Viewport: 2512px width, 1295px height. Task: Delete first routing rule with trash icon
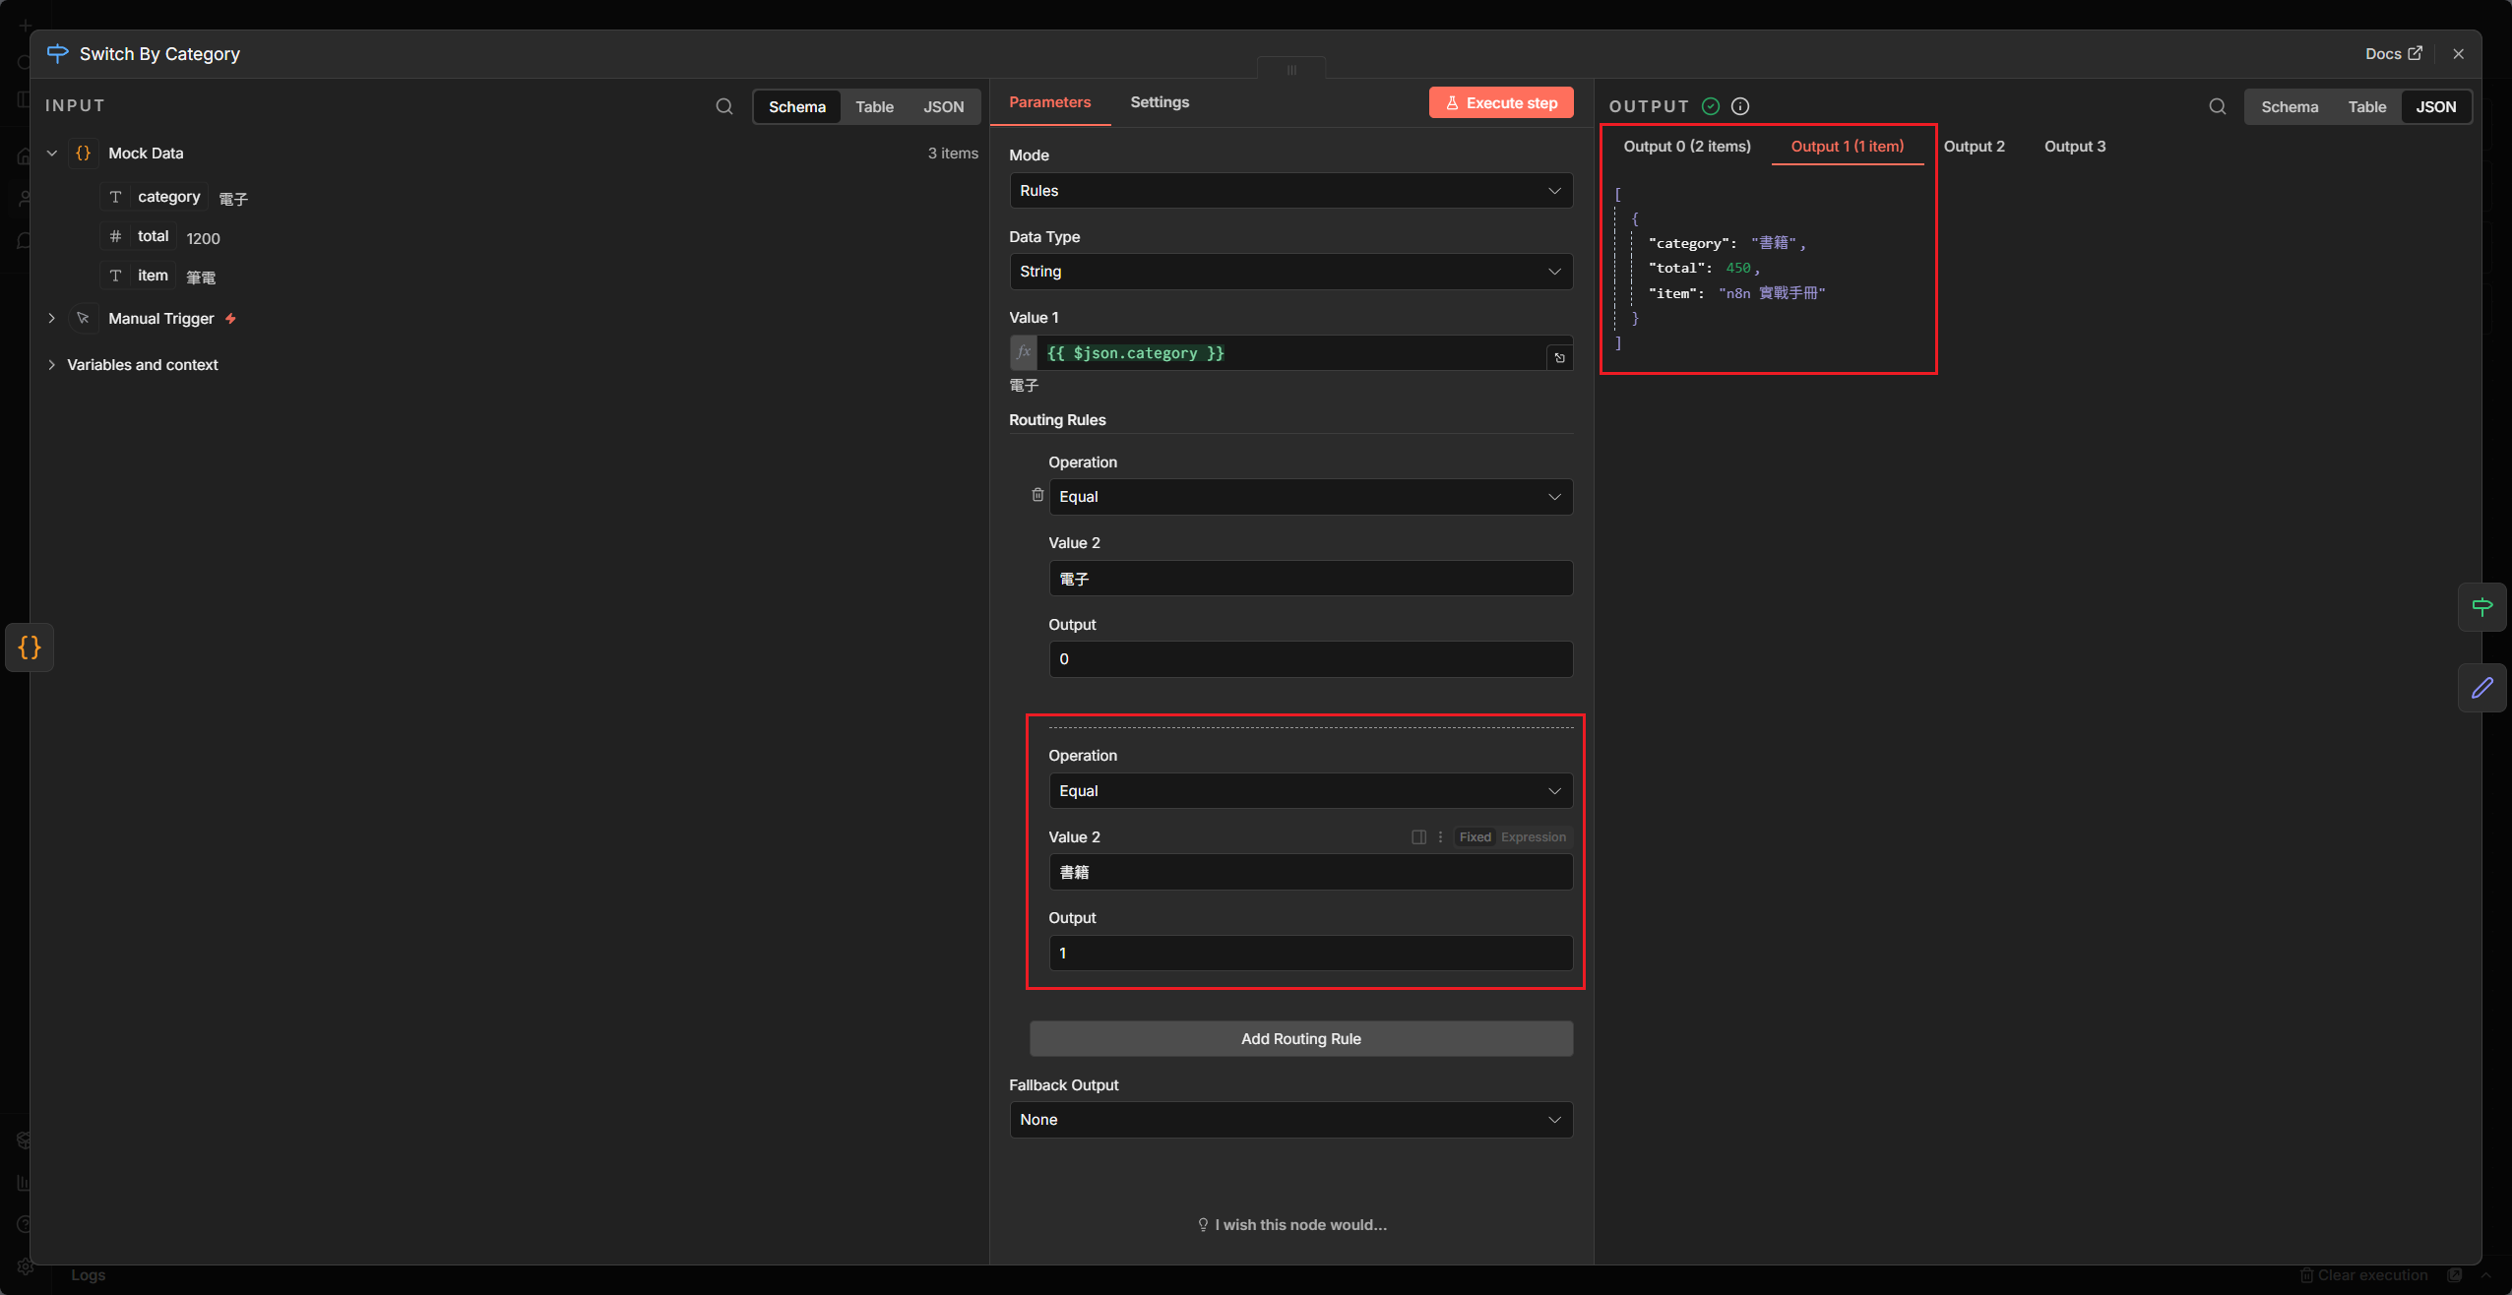(x=1036, y=495)
